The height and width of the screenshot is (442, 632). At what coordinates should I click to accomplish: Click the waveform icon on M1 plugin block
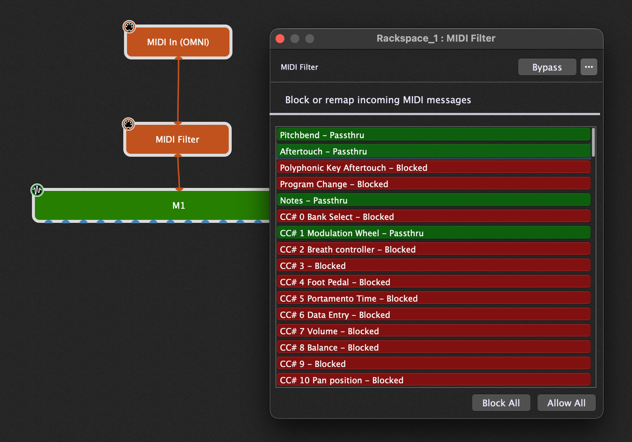pyautogui.click(x=37, y=190)
